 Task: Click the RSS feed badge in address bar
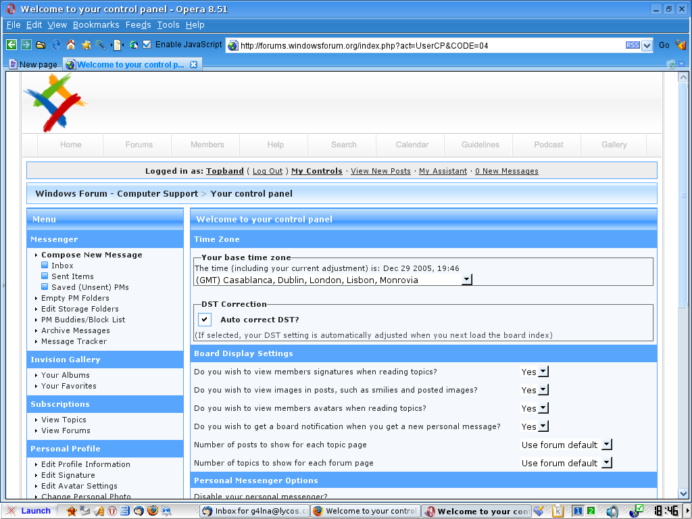point(633,45)
